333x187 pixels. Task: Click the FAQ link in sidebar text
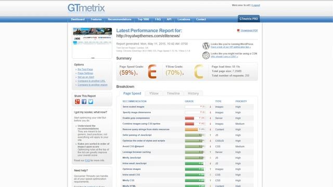click(87, 161)
